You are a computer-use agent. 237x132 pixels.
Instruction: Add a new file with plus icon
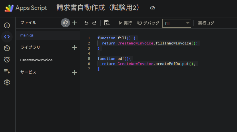[x=75, y=23]
